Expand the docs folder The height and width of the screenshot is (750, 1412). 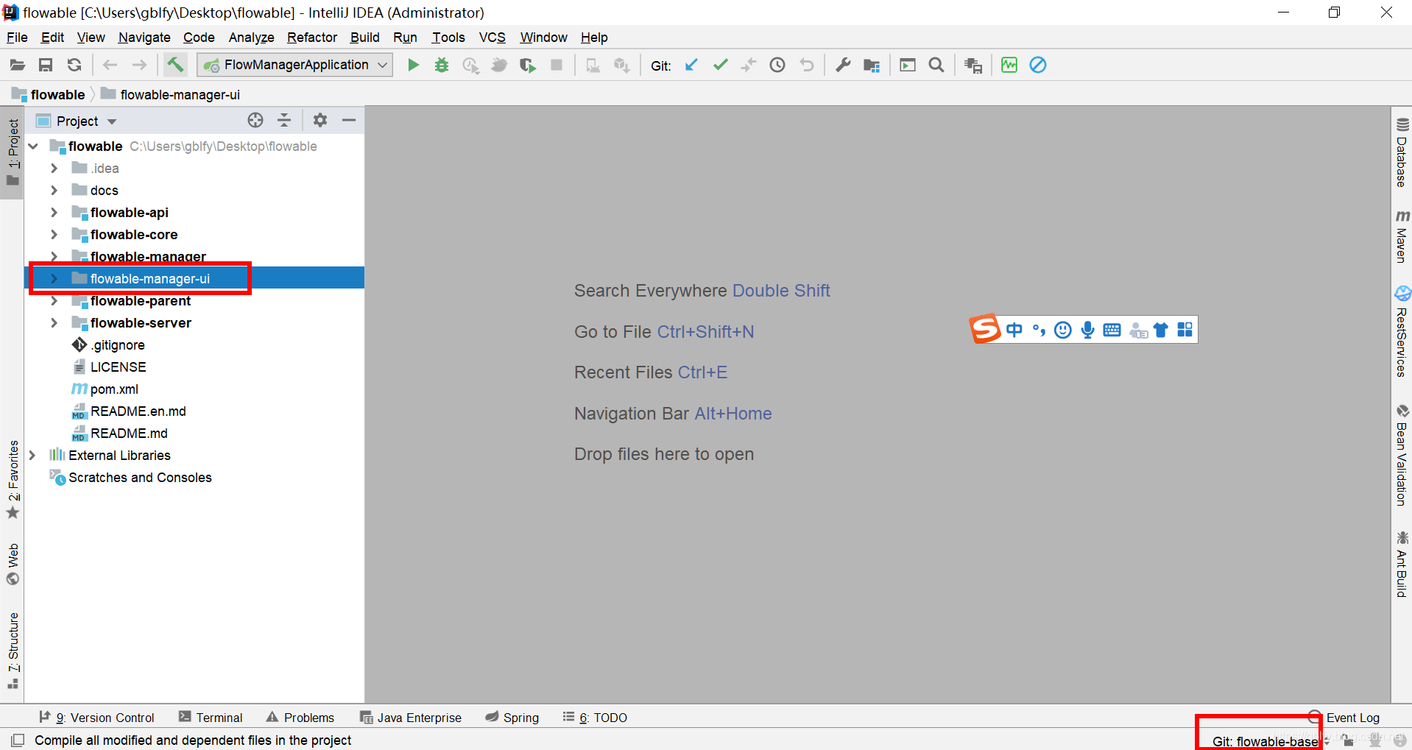[x=54, y=191]
